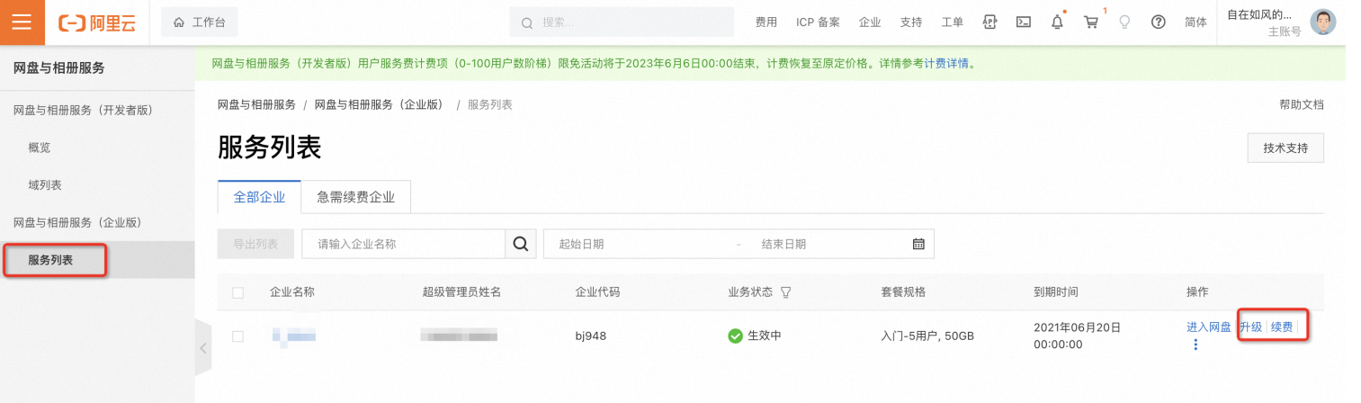Click the help question mark icon
Viewport: 1361px width, 403px height.
pyautogui.click(x=1159, y=22)
